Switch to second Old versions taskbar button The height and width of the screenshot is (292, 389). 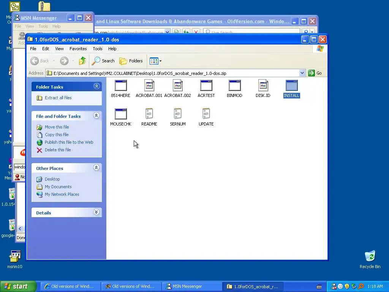point(131,287)
